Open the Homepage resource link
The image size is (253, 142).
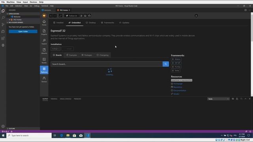(x=178, y=84)
